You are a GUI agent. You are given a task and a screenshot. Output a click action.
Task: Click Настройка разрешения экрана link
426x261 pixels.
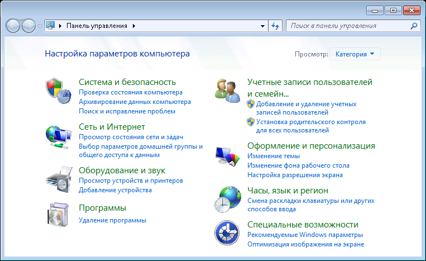point(295,175)
